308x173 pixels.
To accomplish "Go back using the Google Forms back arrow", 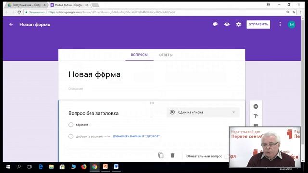I will tap(11, 25).
